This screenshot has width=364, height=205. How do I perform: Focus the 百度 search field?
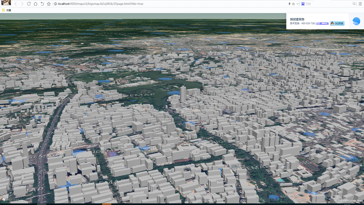click(x=328, y=4)
